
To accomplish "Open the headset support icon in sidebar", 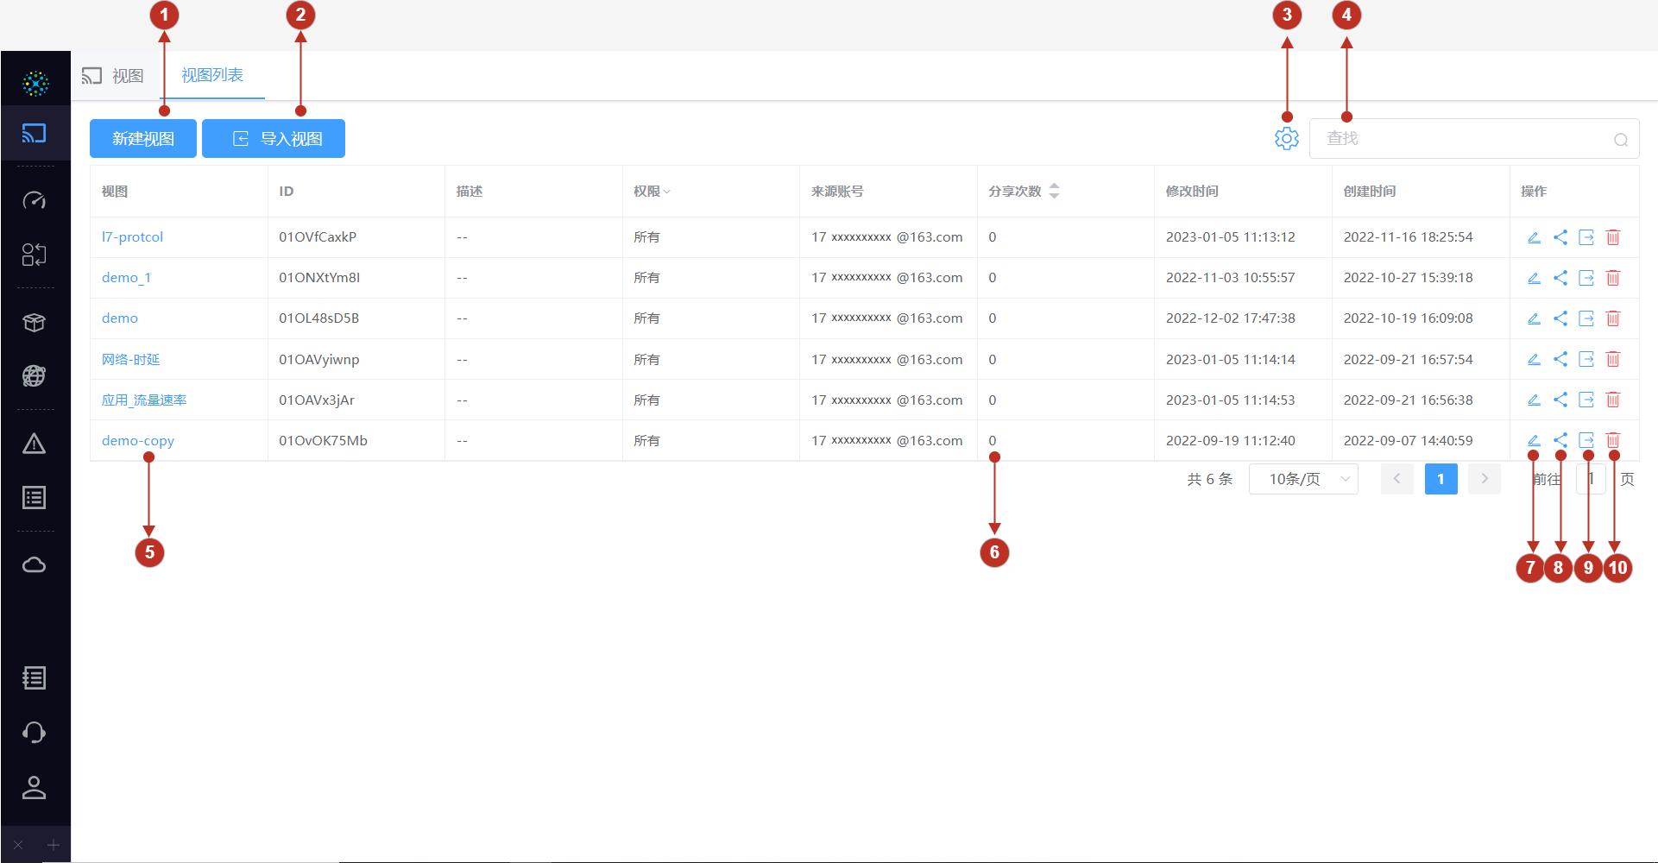I will click(35, 732).
